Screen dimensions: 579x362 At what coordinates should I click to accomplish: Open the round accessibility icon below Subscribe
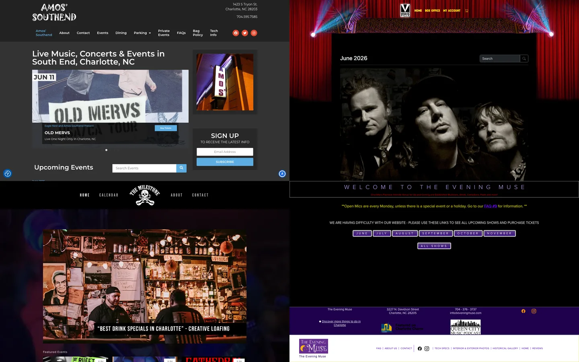(x=282, y=174)
